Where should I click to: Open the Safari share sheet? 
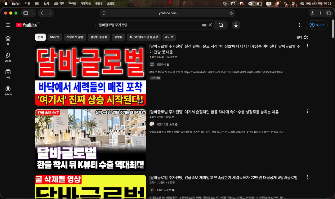pos(312,13)
